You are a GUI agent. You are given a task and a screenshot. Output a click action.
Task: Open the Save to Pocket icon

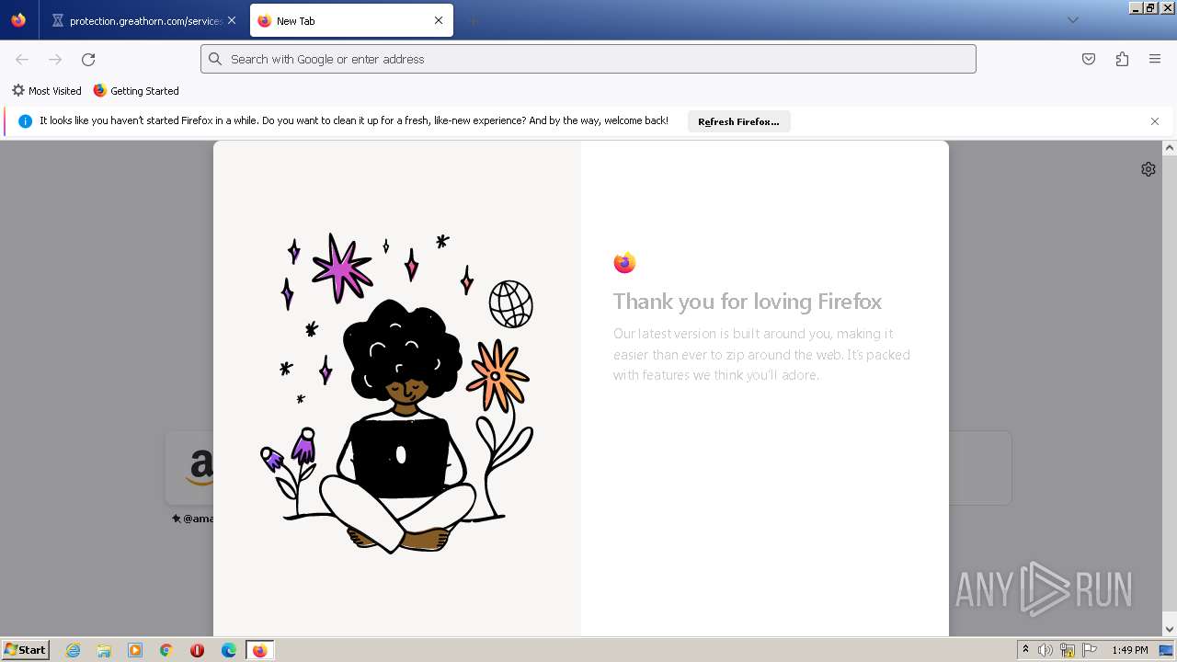pyautogui.click(x=1089, y=59)
